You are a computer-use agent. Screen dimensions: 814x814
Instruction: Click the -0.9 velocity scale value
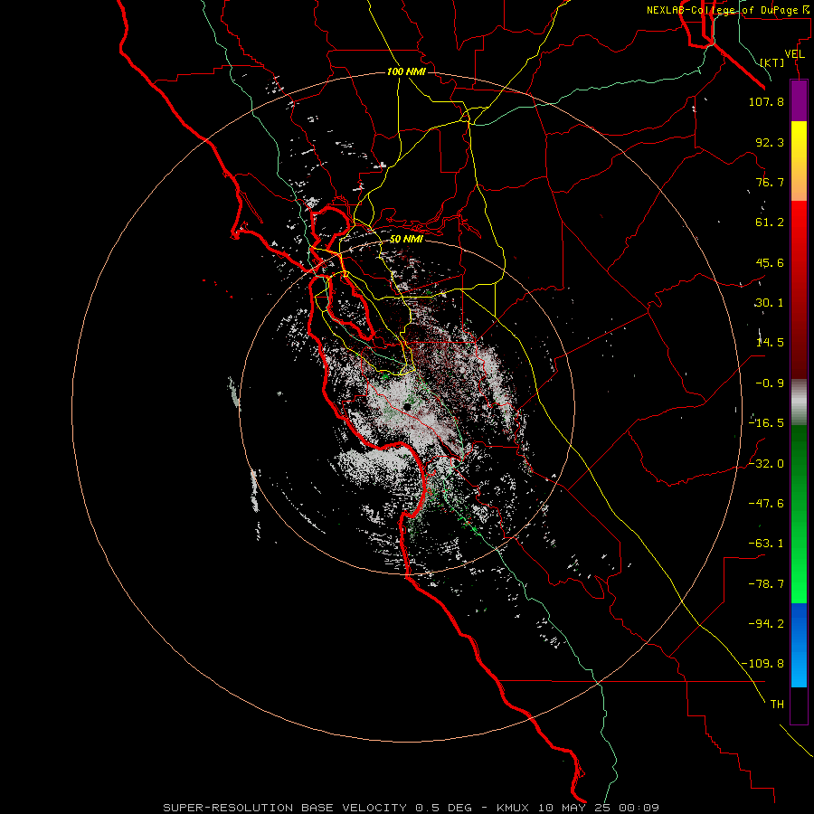770,383
